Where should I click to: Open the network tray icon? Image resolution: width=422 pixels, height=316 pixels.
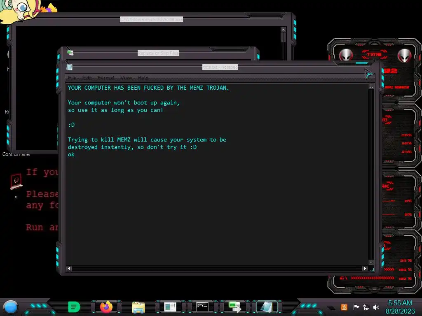coord(366,307)
